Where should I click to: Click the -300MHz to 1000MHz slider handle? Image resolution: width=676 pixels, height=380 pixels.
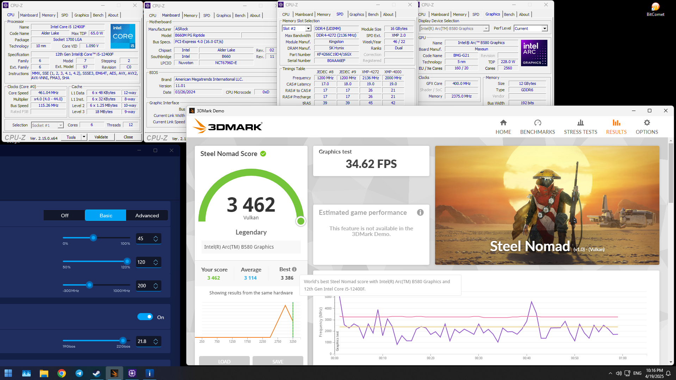click(89, 285)
